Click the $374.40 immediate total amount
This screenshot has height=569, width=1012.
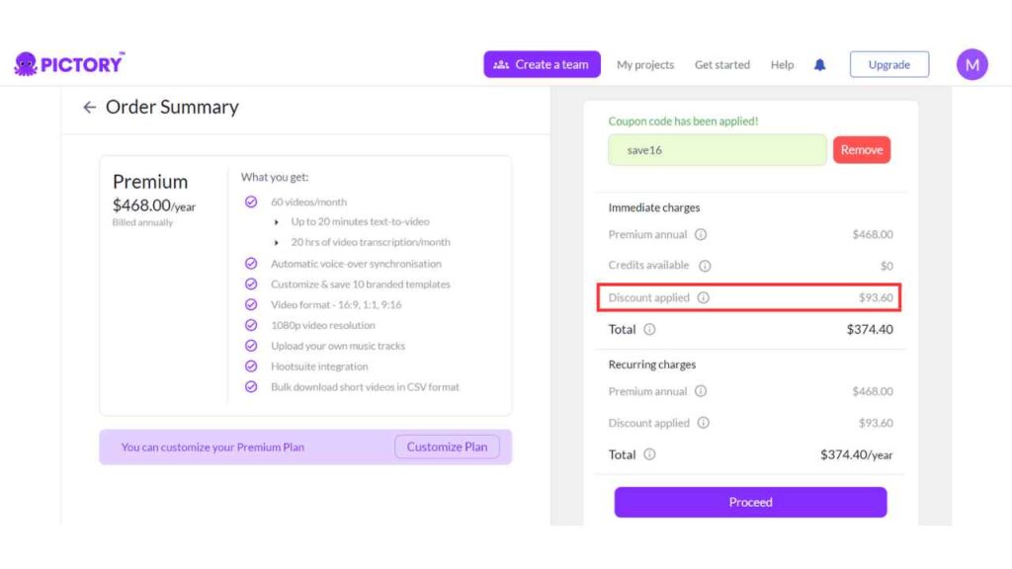click(x=870, y=329)
